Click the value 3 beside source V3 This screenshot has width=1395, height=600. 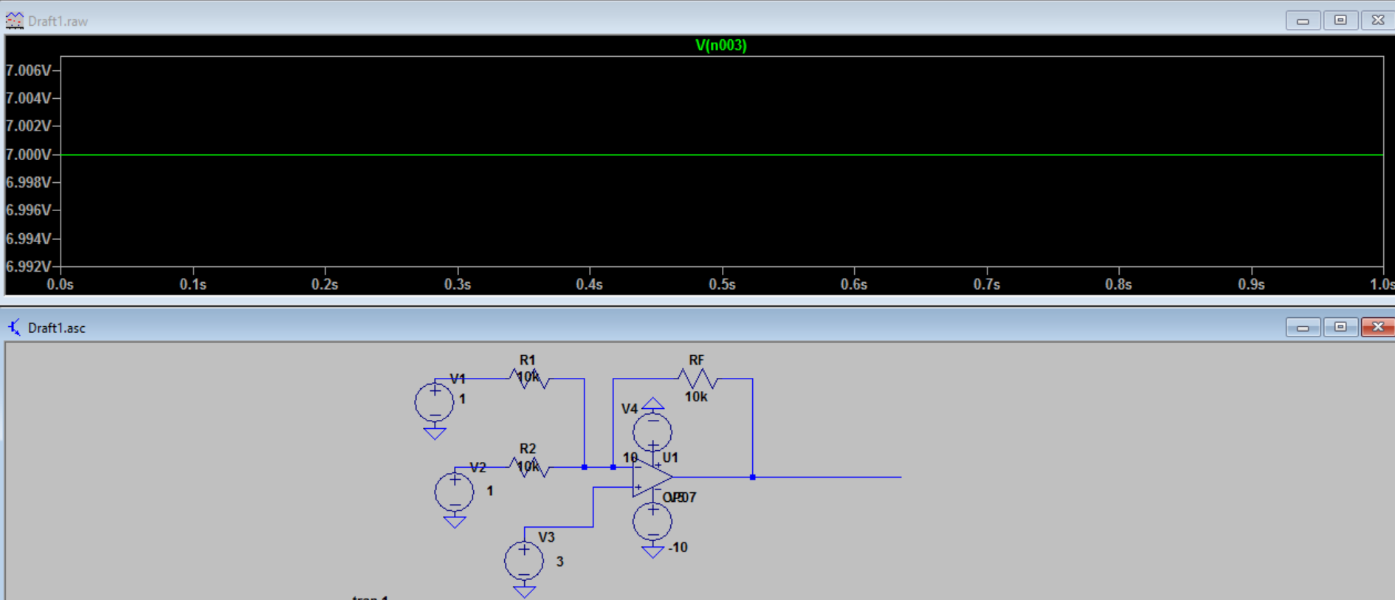559,562
